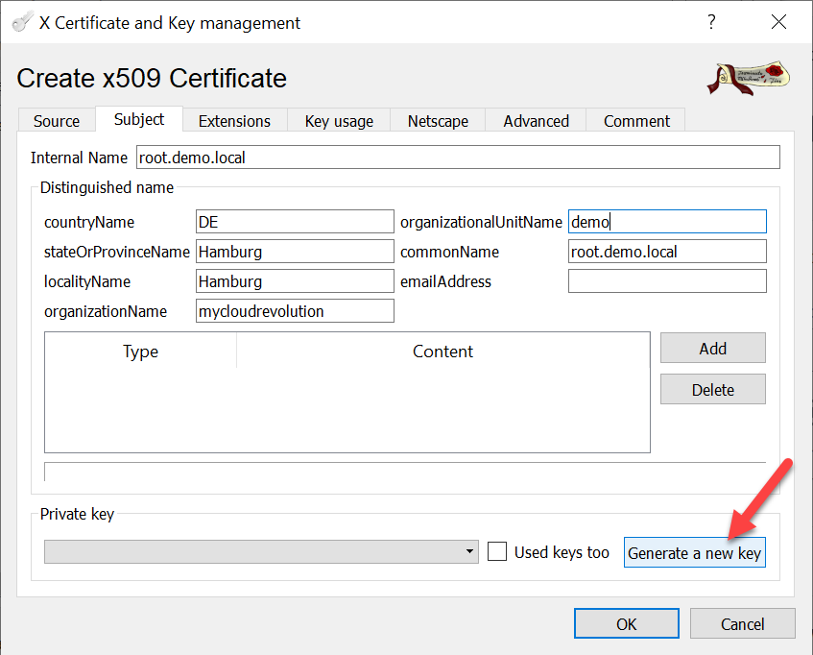Image resolution: width=813 pixels, height=655 pixels.
Task: Select the organizationName field
Action: pos(295,311)
